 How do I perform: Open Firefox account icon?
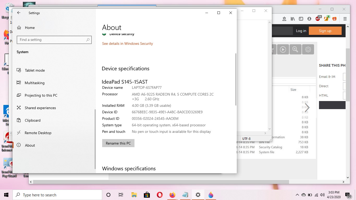309,19
